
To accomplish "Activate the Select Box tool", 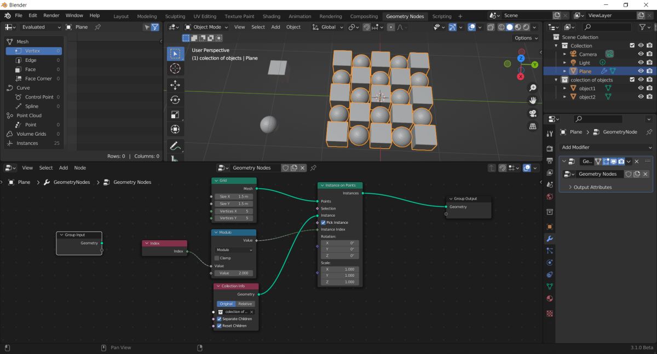I will click(175, 54).
